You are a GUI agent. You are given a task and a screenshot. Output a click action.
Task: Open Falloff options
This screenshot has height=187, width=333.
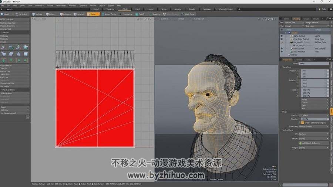[x=140, y=14]
